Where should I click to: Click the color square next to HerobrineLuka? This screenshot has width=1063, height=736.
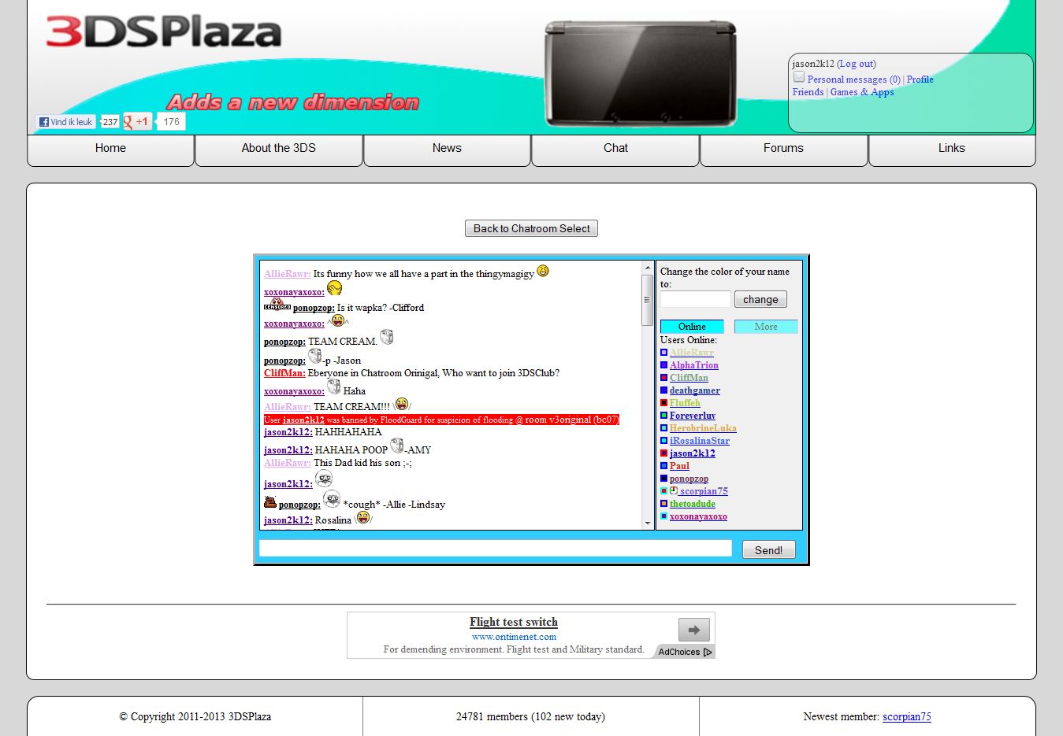coord(664,428)
